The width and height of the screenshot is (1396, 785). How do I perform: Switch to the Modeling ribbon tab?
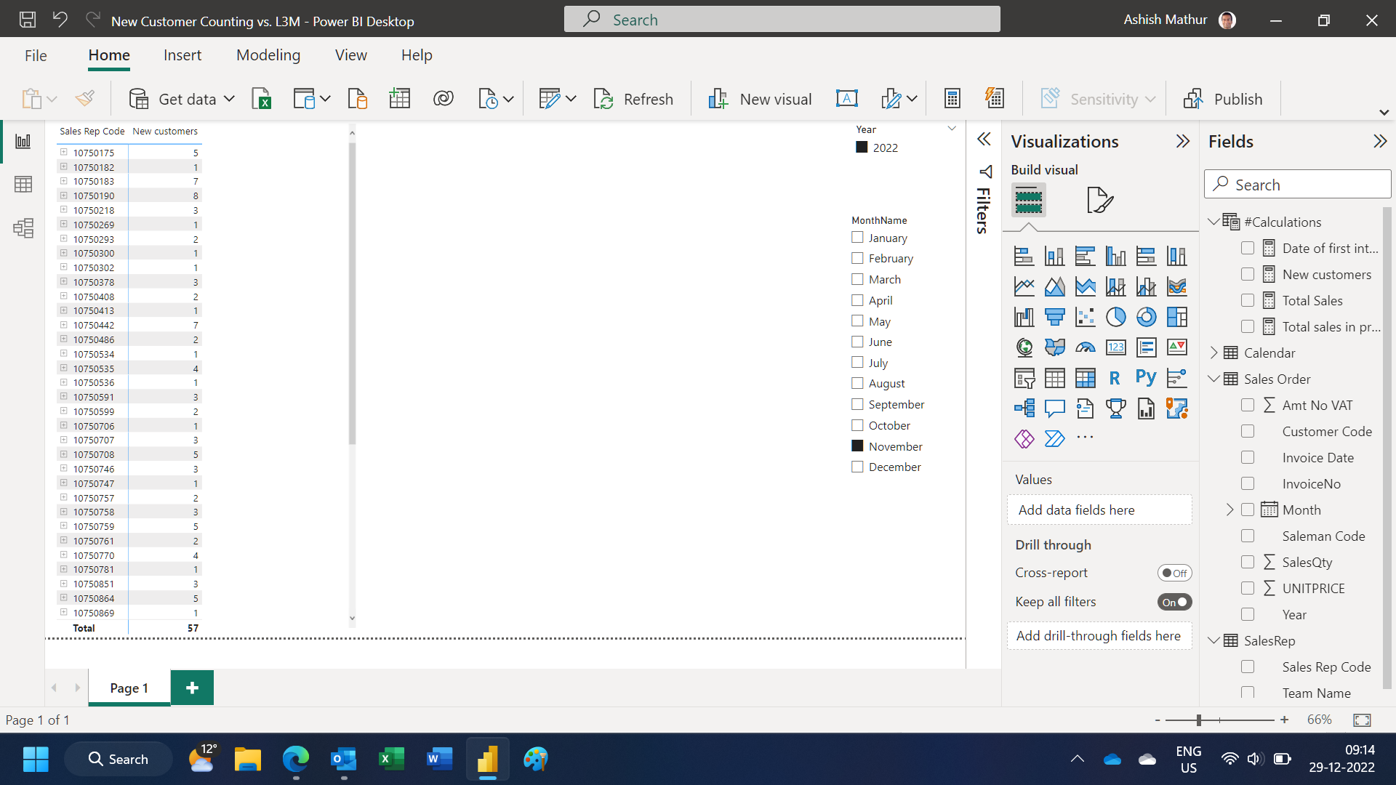click(x=268, y=55)
